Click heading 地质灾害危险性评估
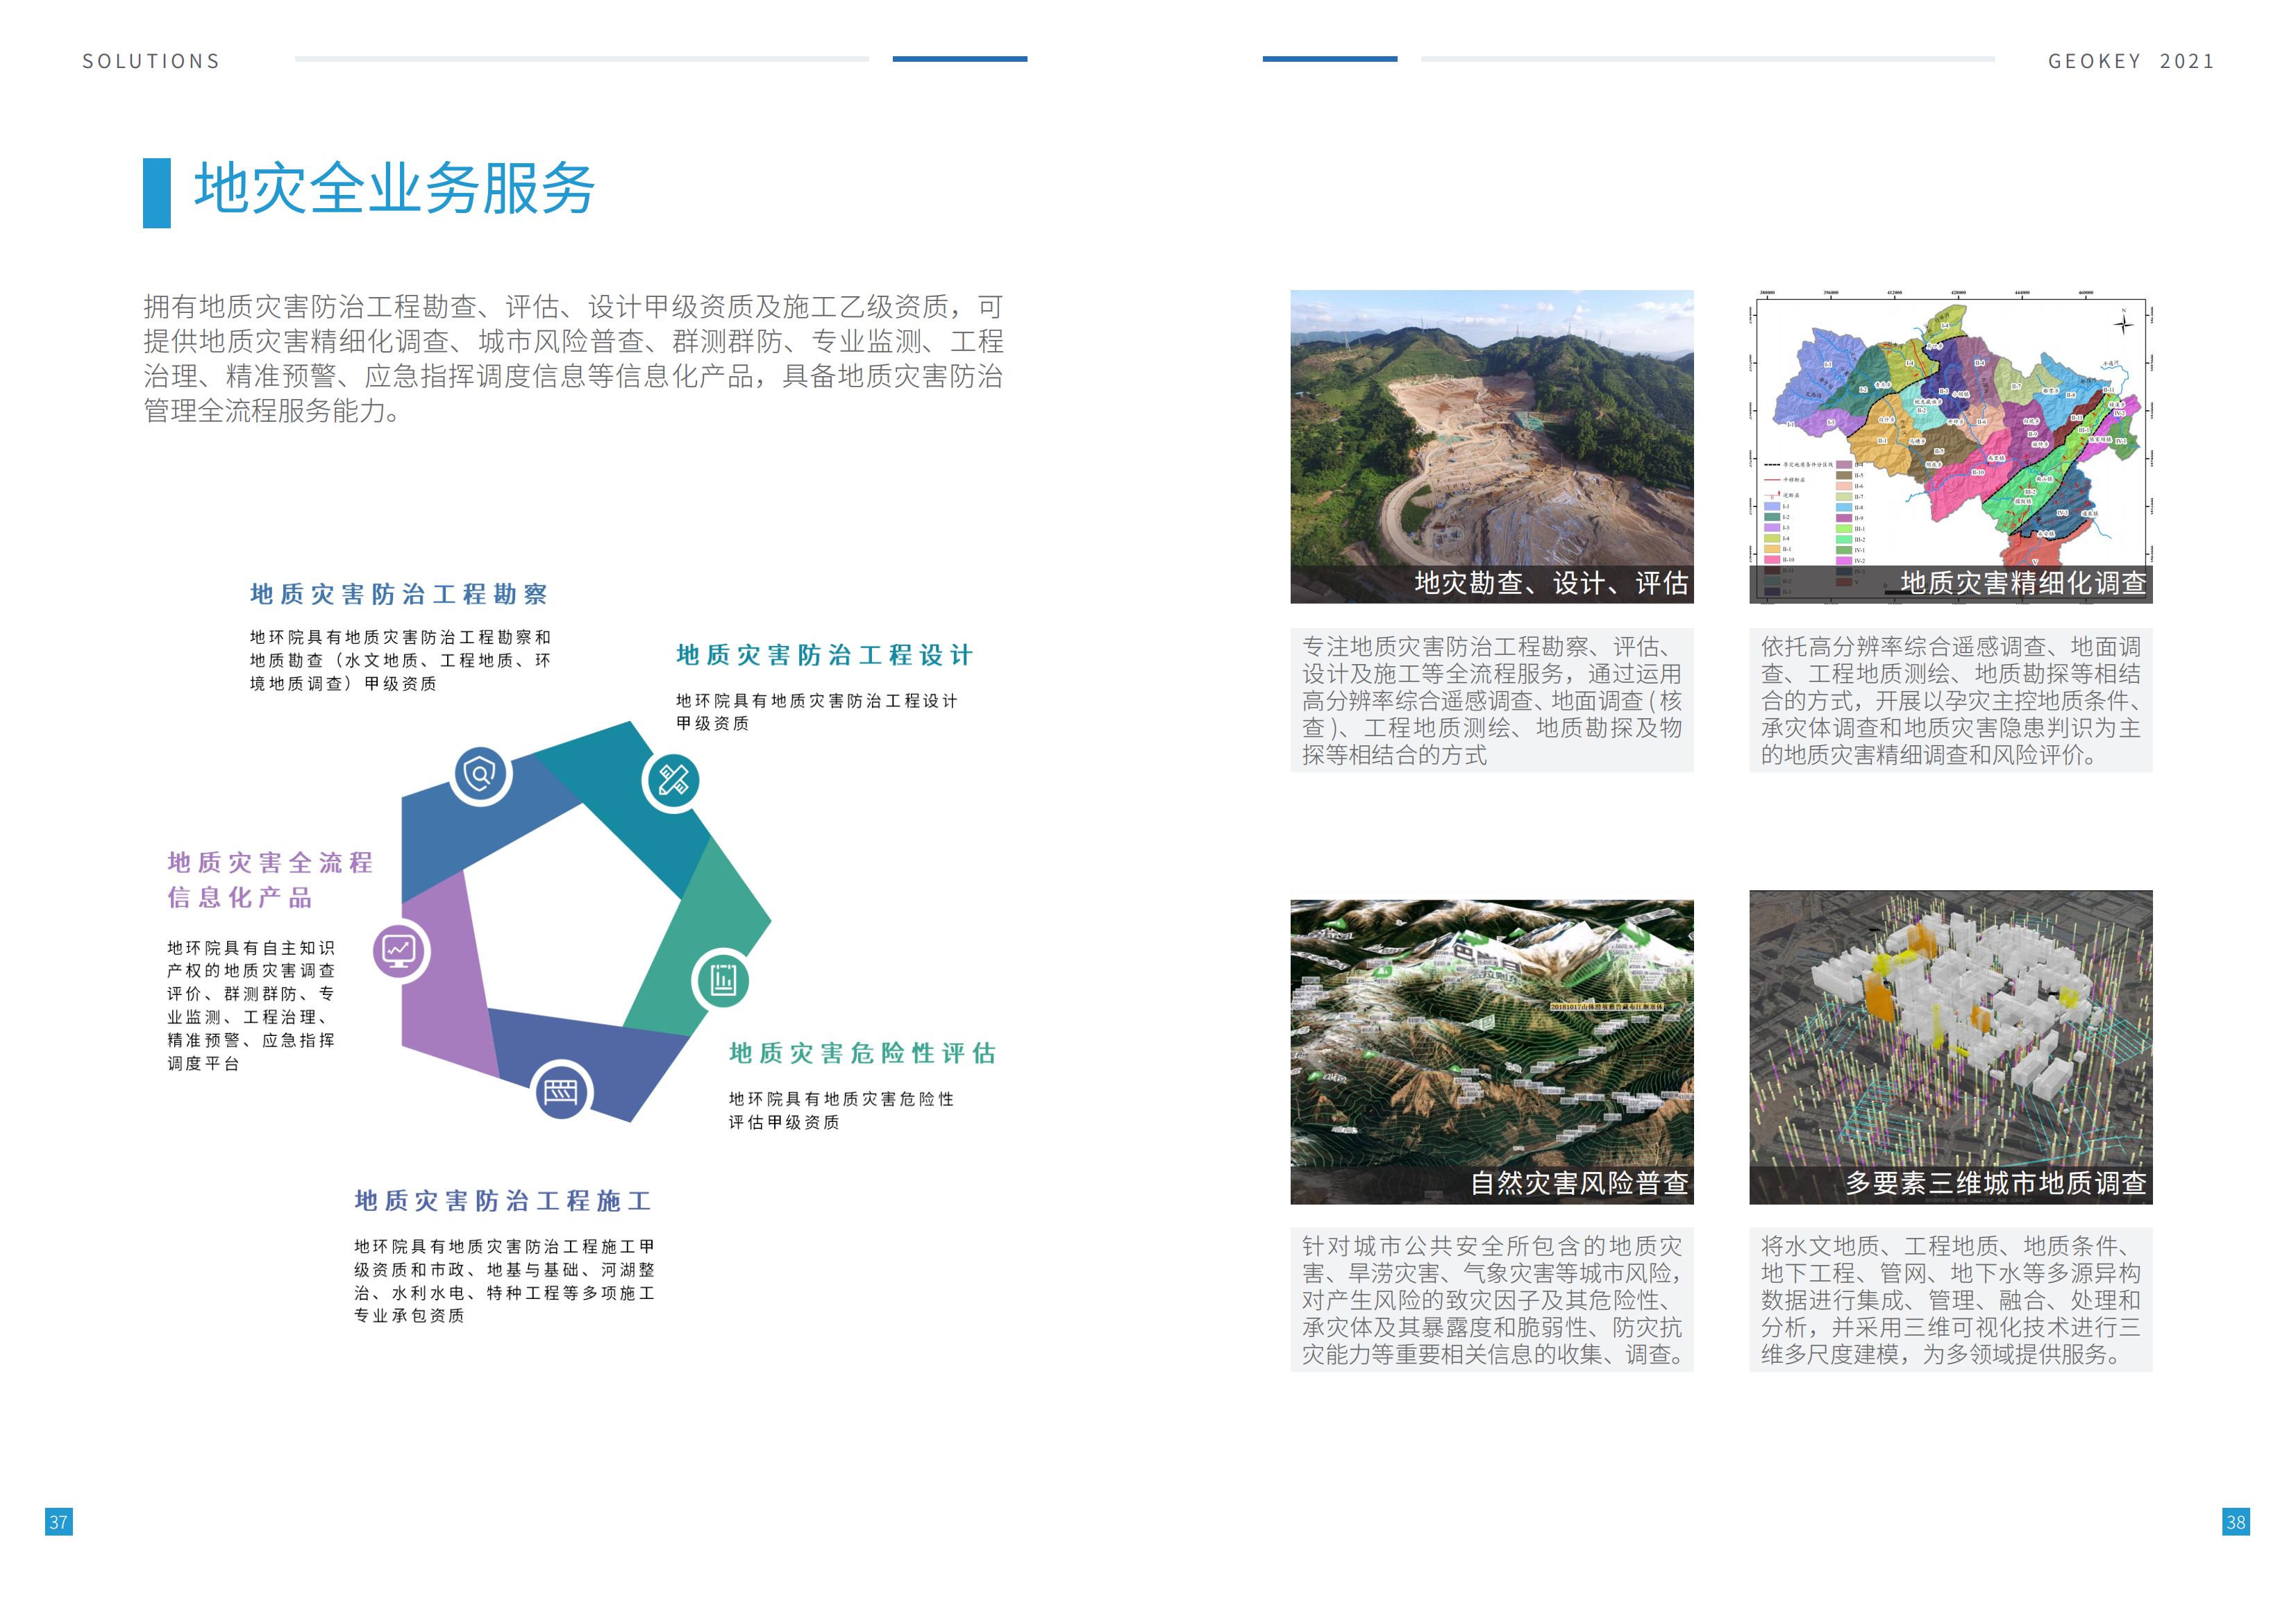Viewport: 2296px width, 1623px height. (x=863, y=1053)
